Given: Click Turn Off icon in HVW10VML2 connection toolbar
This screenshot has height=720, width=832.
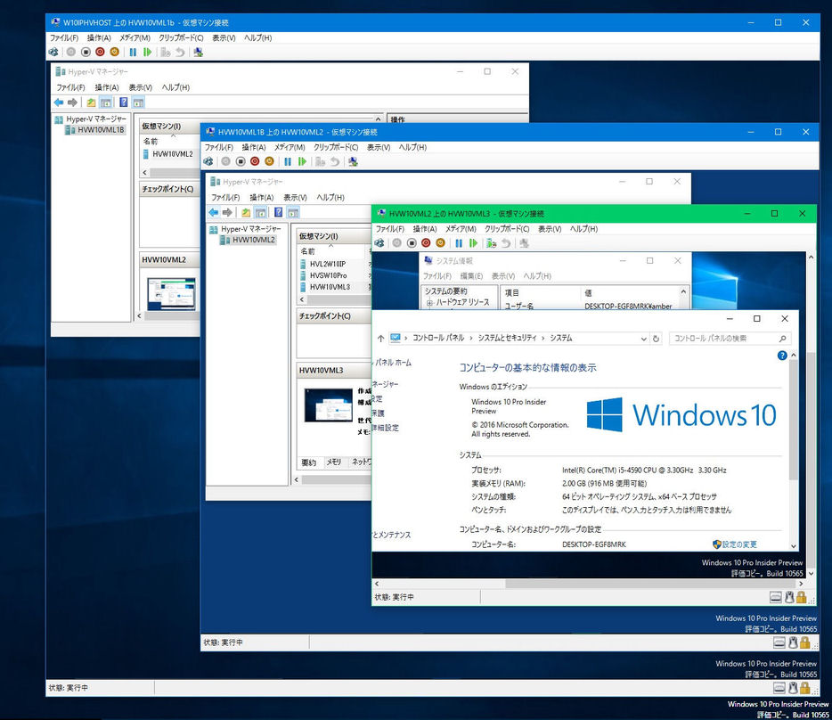Looking at the screenshot, I should (241, 161).
